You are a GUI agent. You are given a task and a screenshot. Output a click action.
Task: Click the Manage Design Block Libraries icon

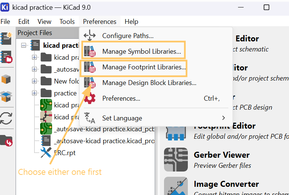click(x=90, y=82)
